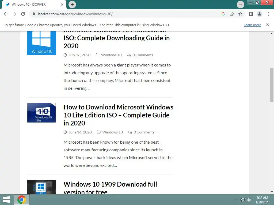
Task: Click the folder icon beside the June post category
Action: (99, 132)
